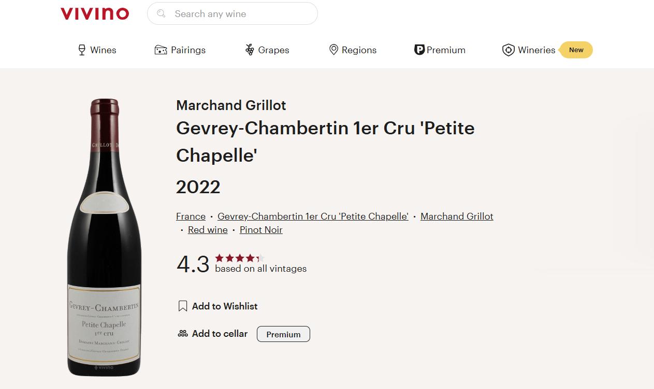Click the wine bottle image
Screen dimensions: 654x389
coord(104,238)
